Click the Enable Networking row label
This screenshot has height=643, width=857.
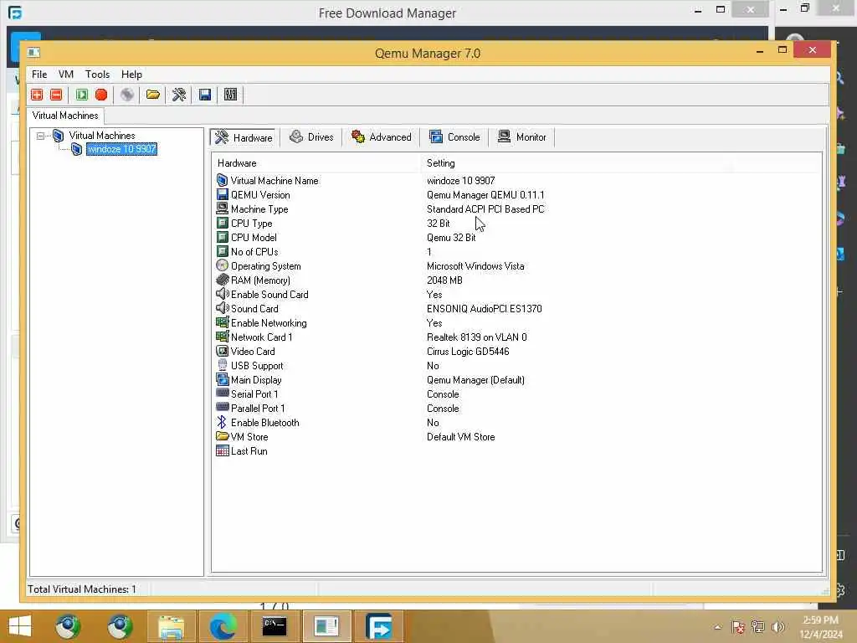click(x=269, y=322)
